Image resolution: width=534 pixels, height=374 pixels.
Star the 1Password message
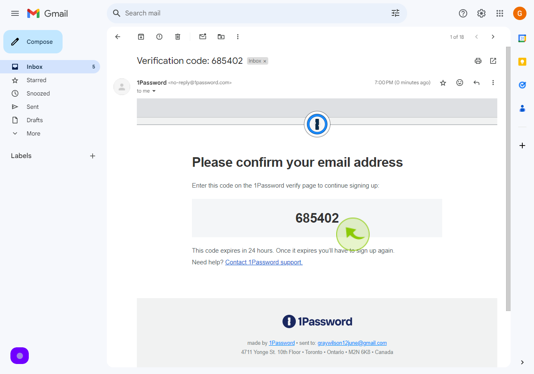[443, 83]
